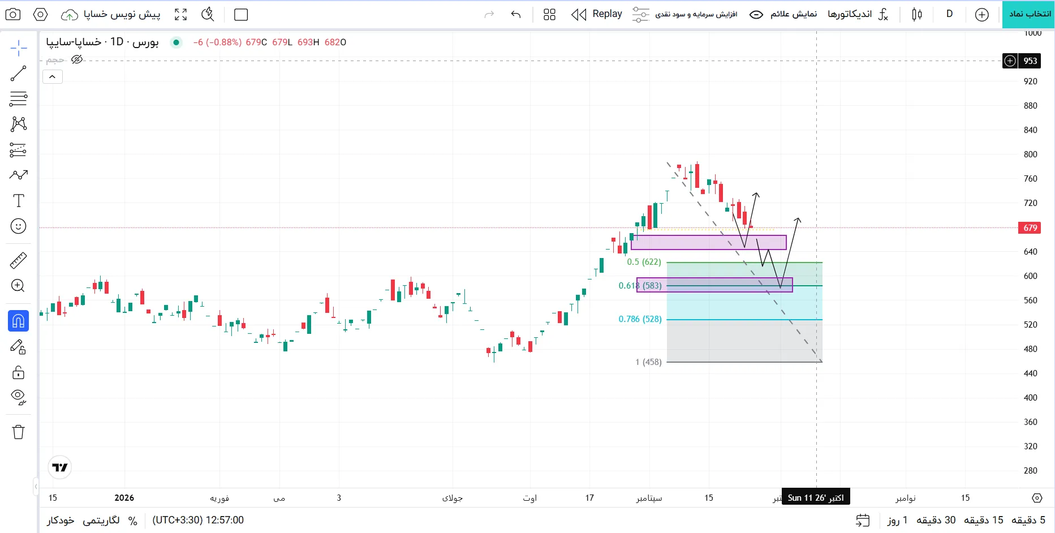1055x533 pixels.
Task: Toggle lock all drawings padlock
Action: point(19,372)
